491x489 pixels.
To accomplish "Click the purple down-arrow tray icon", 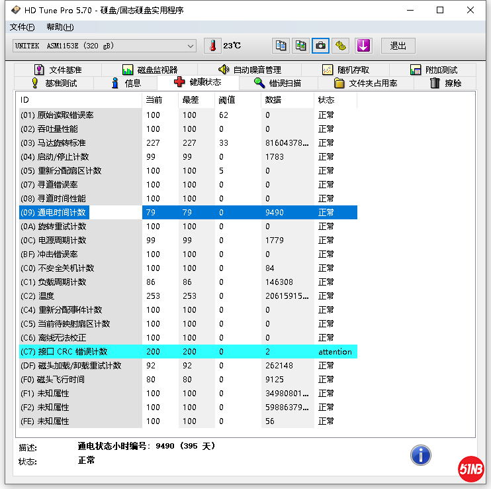I will [363, 46].
